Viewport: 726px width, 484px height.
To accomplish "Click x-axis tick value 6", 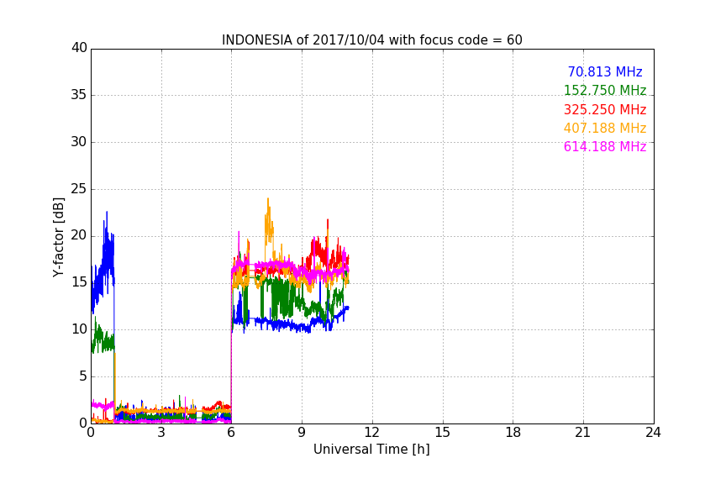I will (232, 433).
